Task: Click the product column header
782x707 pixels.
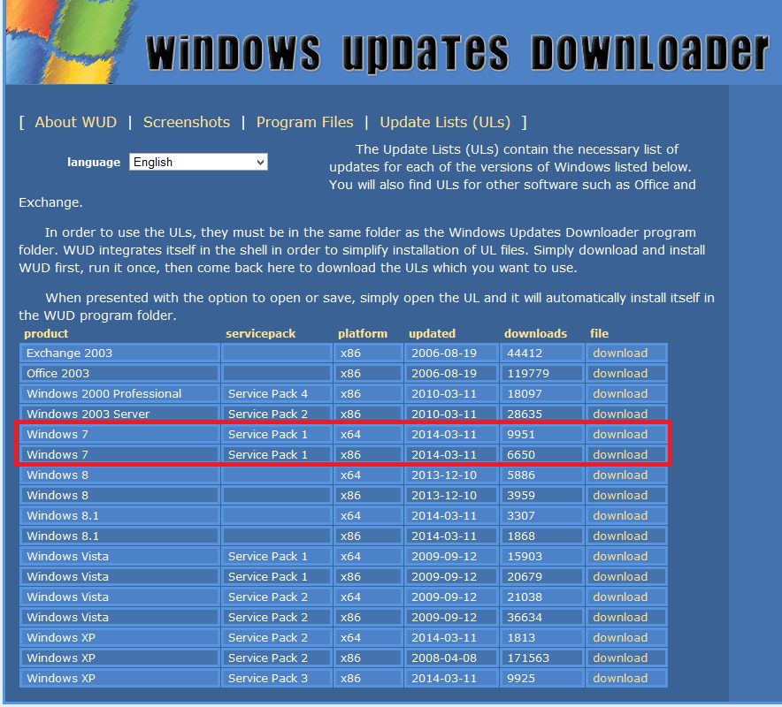Action: click(x=46, y=334)
